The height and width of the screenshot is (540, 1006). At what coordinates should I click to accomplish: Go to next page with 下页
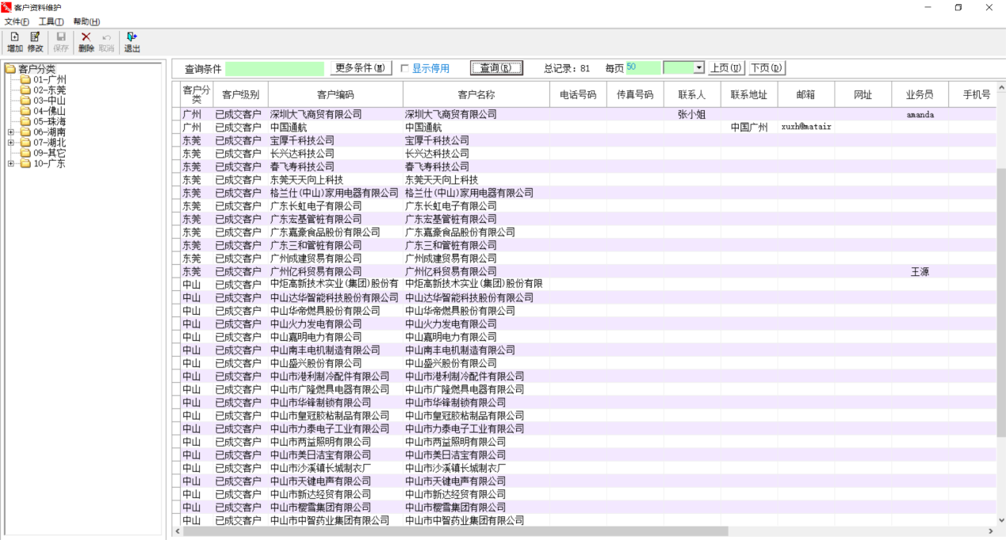pos(766,68)
